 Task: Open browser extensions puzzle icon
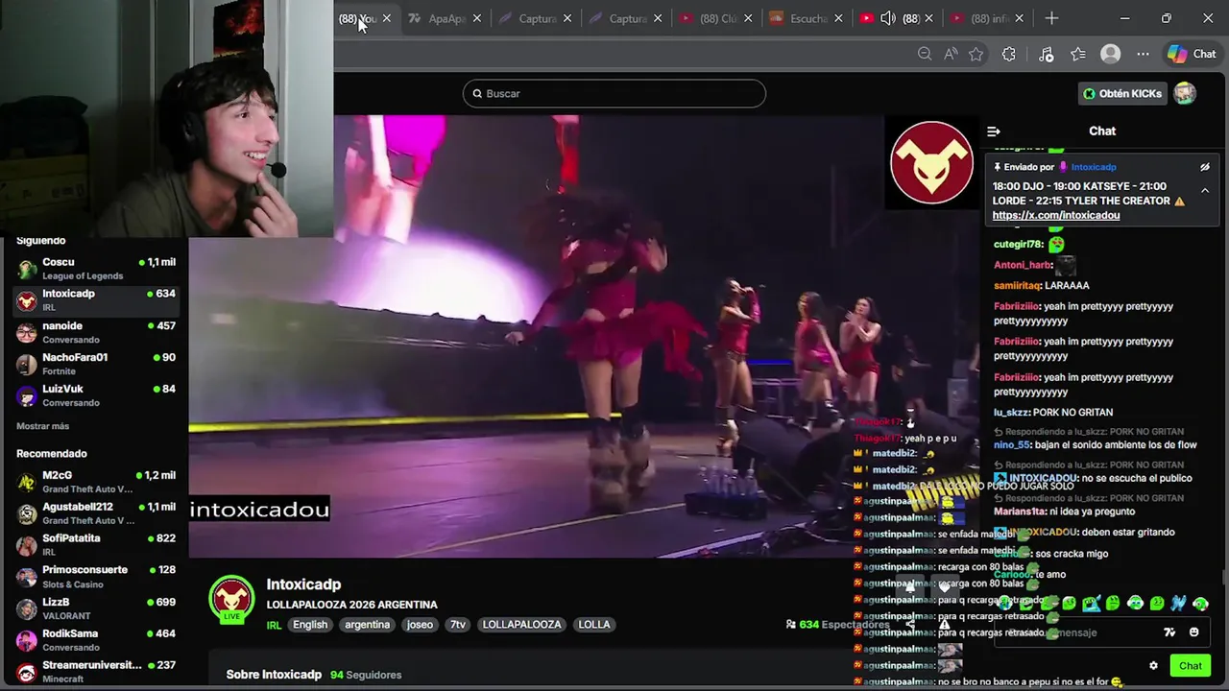(1008, 55)
